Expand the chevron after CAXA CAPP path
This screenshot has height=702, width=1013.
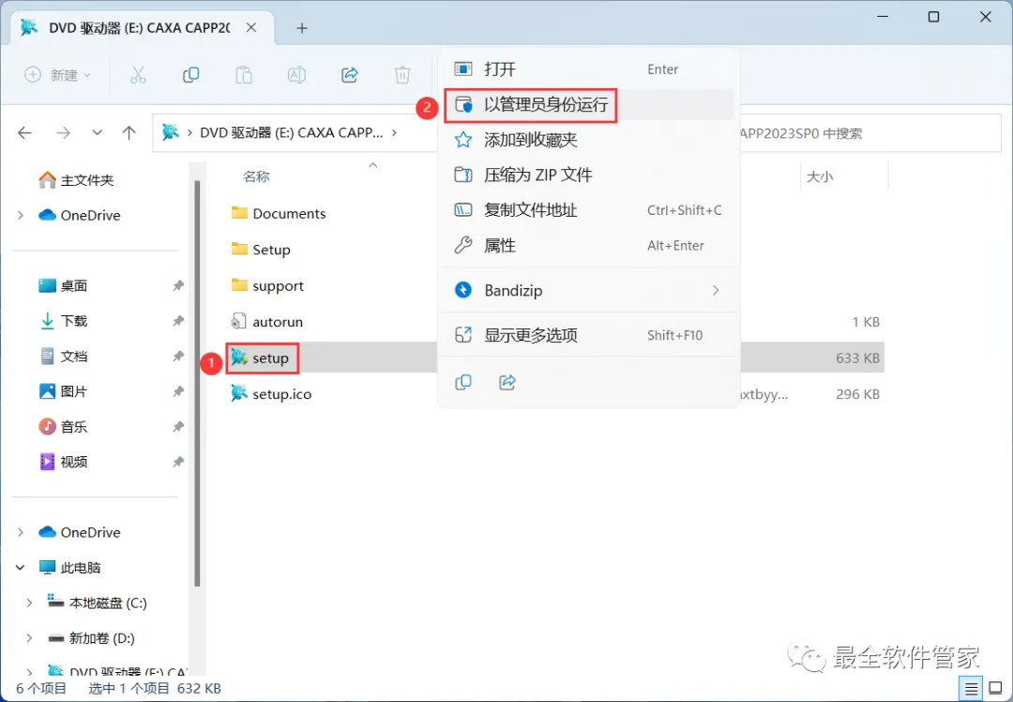click(394, 132)
